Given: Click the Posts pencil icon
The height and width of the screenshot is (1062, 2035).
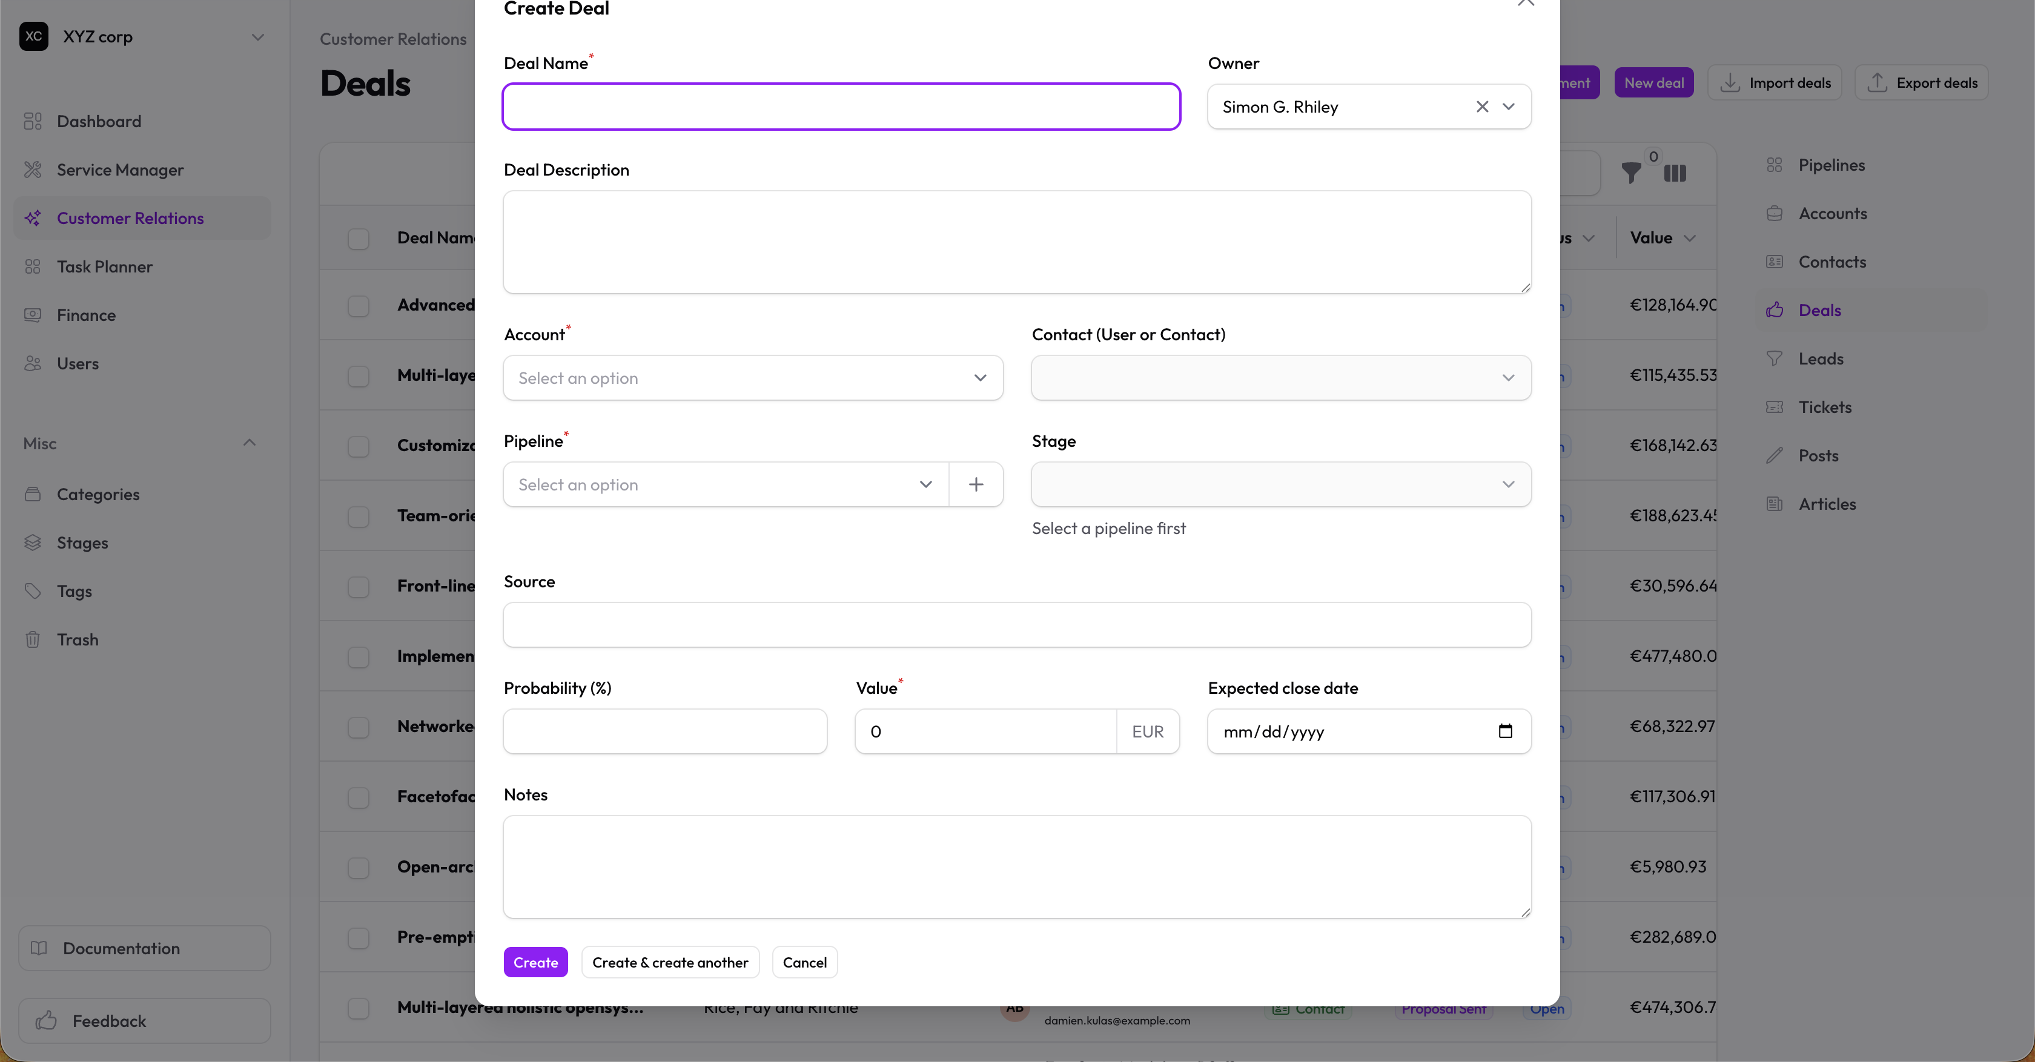Looking at the screenshot, I should pyautogui.click(x=1775, y=455).
